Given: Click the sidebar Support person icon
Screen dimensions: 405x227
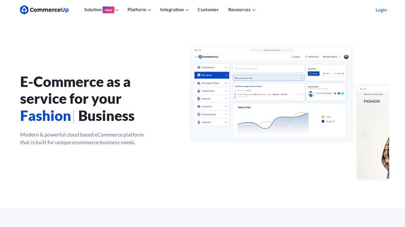Looking at the screenshot, I should (199, 122).
